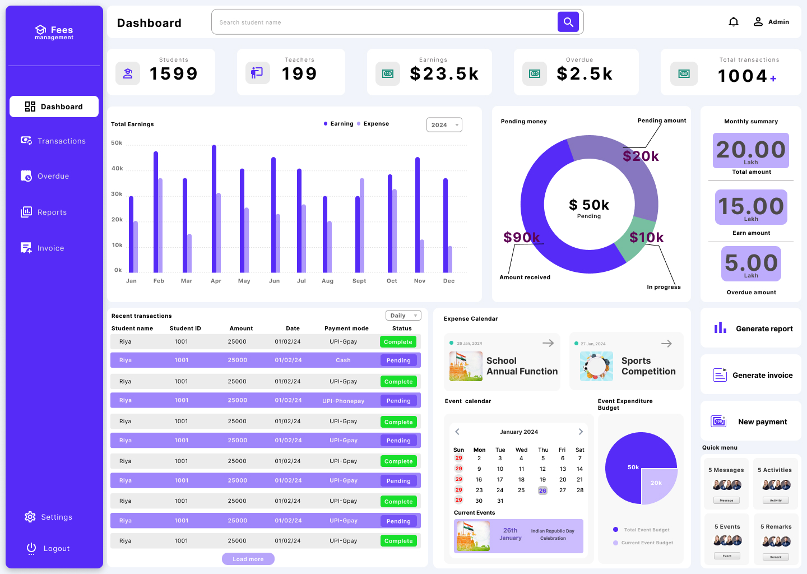Toggle the Total Event Budget legend
This screenshot has height=574, width=807.
(641, 530)
